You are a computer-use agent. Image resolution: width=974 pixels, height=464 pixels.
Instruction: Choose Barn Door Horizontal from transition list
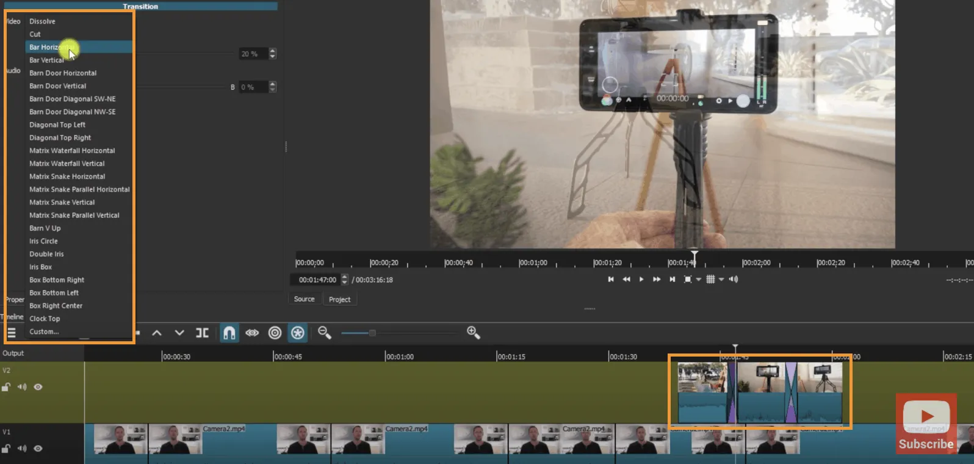[x=63, y=73]
